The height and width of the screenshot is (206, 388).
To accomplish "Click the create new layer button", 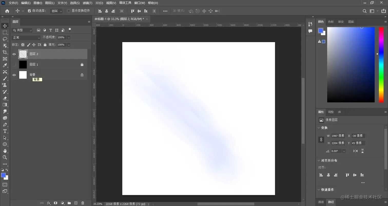I will click(76, 203).
